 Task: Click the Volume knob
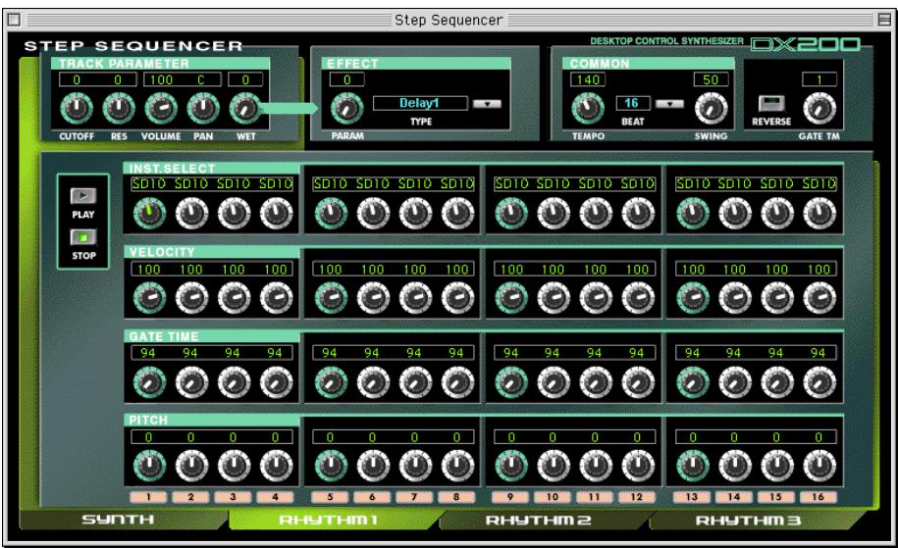tap(161, 109)
